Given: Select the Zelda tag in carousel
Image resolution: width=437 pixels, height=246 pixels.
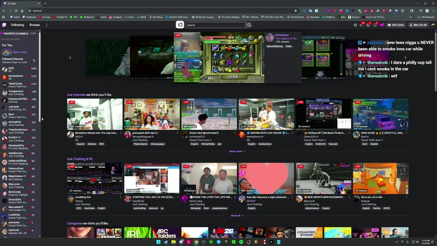Looking at the screenshot, I should click(x=288, y=46).
